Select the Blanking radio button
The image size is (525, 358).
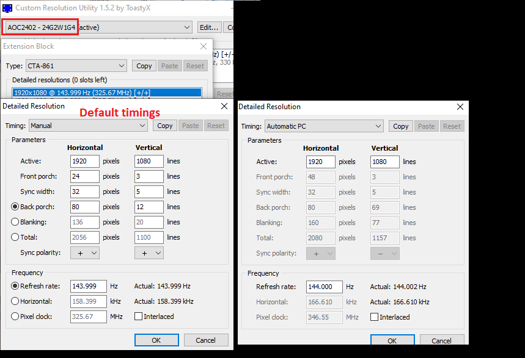tap(15, 222)
